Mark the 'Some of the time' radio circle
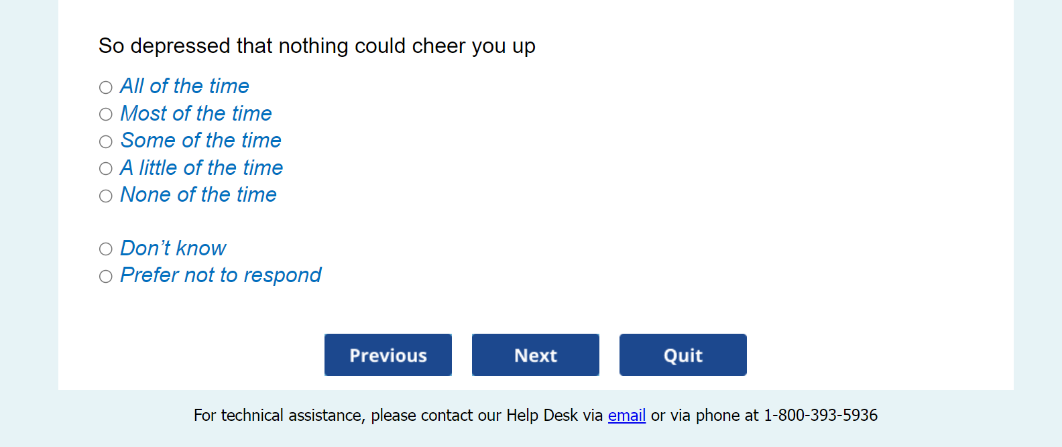The image size is (1062, 447). point(106,142)
